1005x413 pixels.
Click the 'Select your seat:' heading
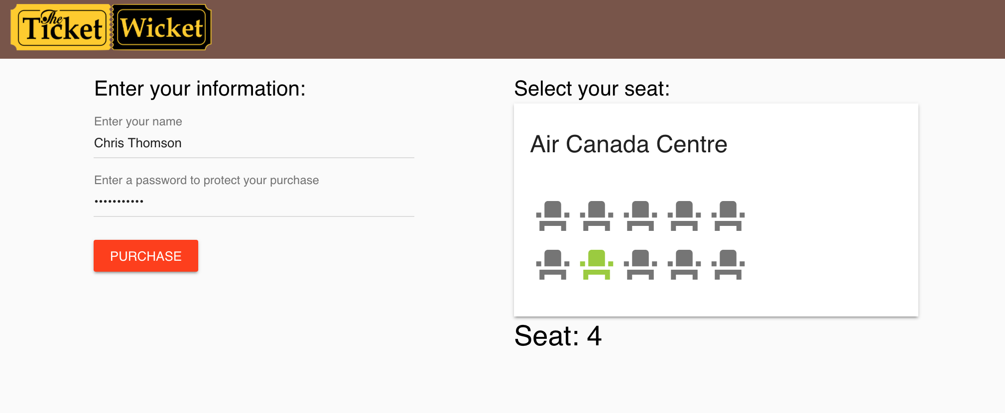coord(592,89)
